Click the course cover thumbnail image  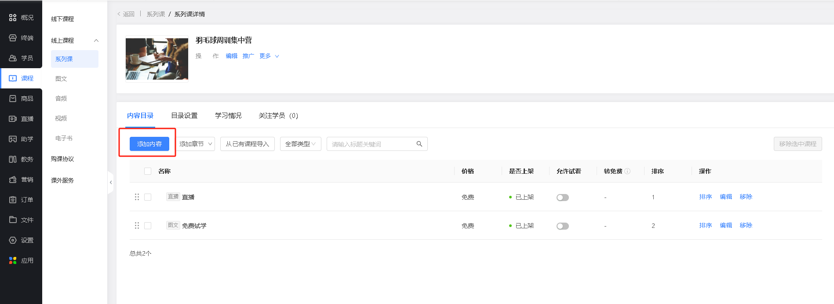click(x=157, y=59)
